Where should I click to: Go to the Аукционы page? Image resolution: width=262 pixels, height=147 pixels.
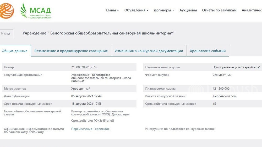[x=188, y=10]
